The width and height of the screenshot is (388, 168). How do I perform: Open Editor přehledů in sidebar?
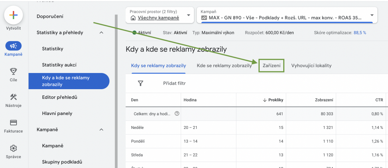point(59,97)
